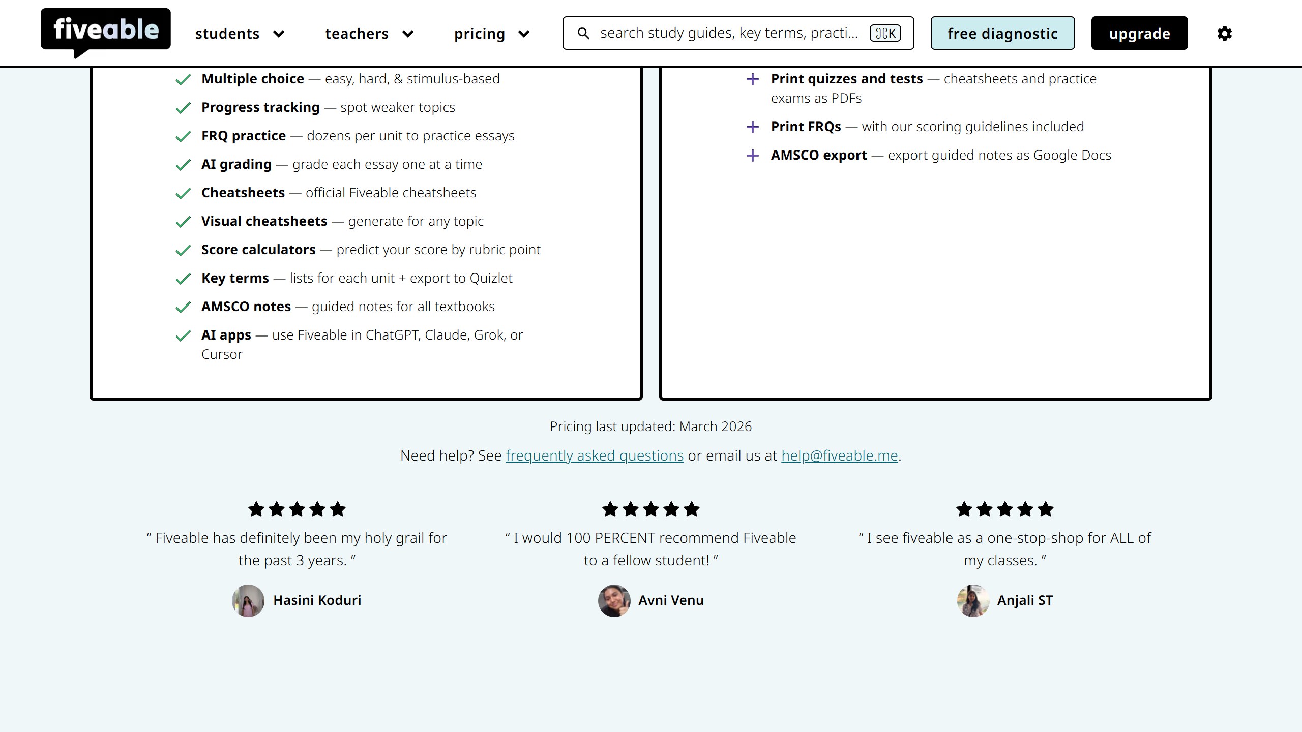Click the Visual cheatsheets feature text
1302x732 pixels.
click(342, 221)
